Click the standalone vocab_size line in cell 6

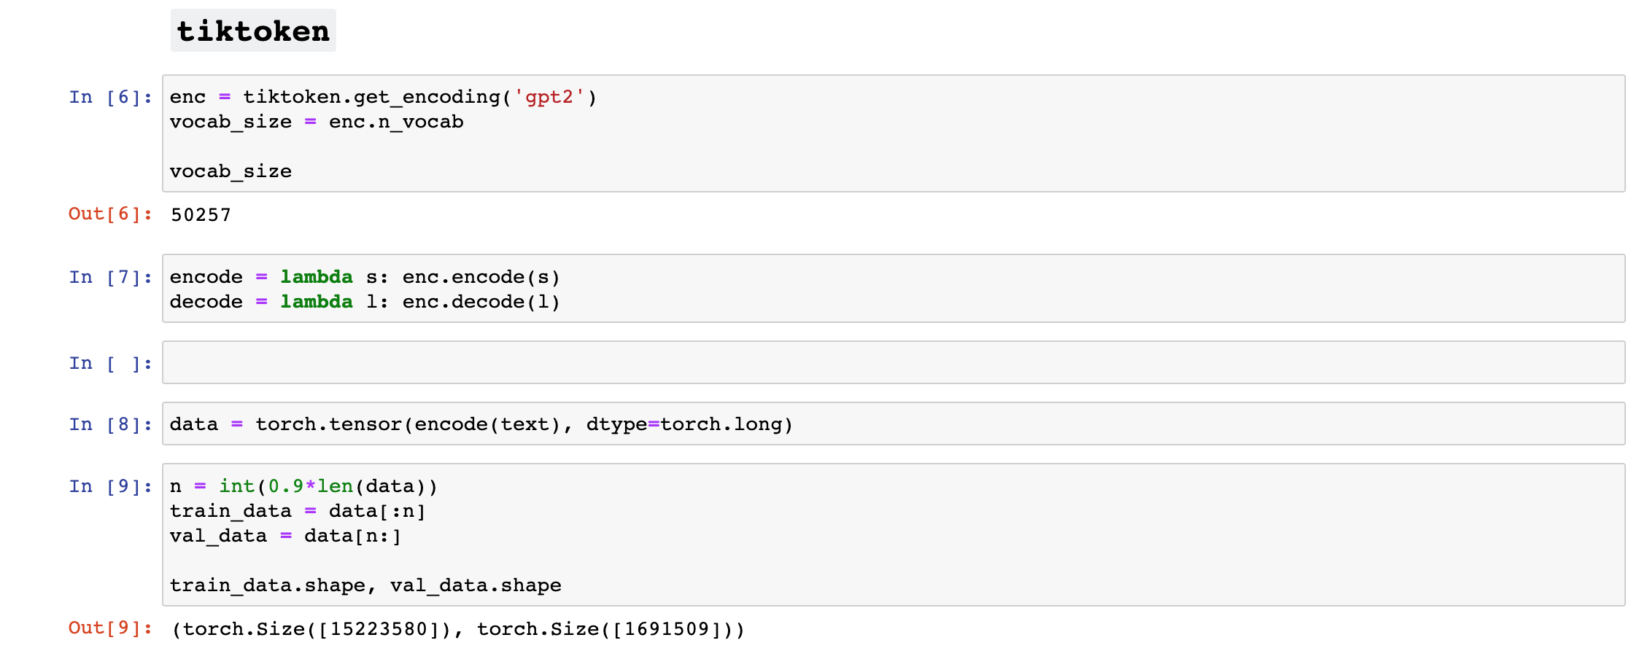[231, 171]
